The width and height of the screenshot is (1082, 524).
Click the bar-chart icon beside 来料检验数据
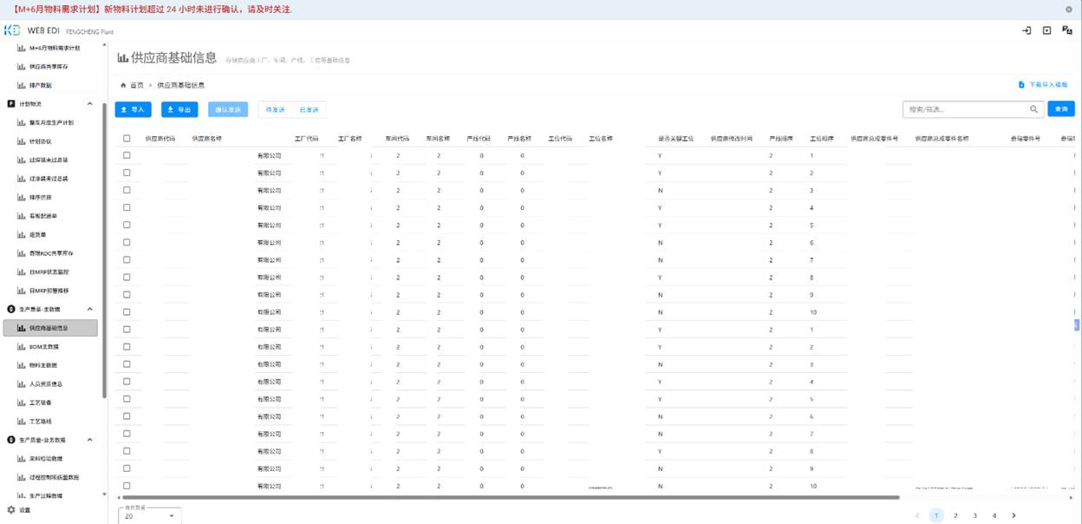[21, 458]
